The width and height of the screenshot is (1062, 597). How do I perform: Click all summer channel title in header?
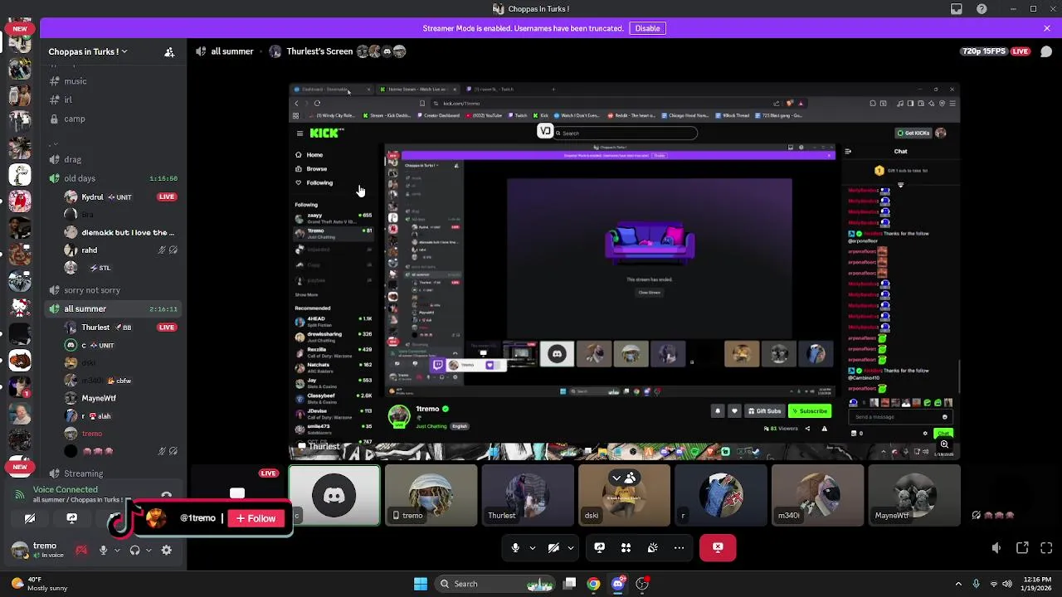[232, 51]
